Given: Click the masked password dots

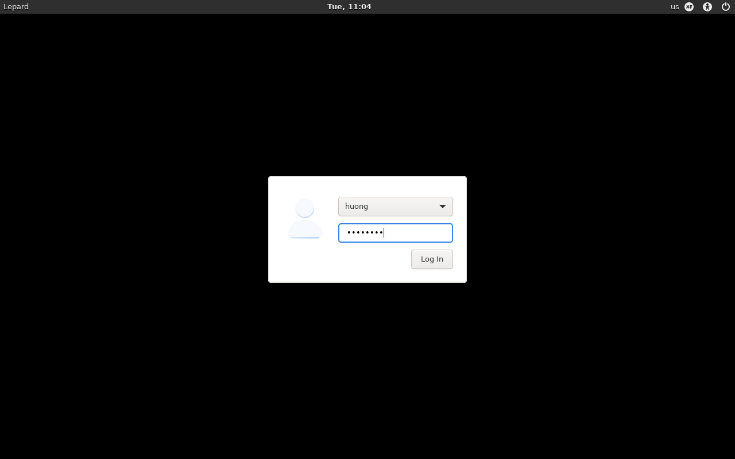Looking at the screenshot, I should (365, 233).
